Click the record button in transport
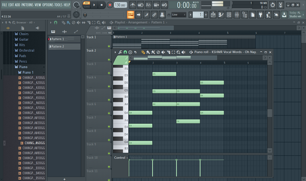306x181 pixels. (110, 5)
